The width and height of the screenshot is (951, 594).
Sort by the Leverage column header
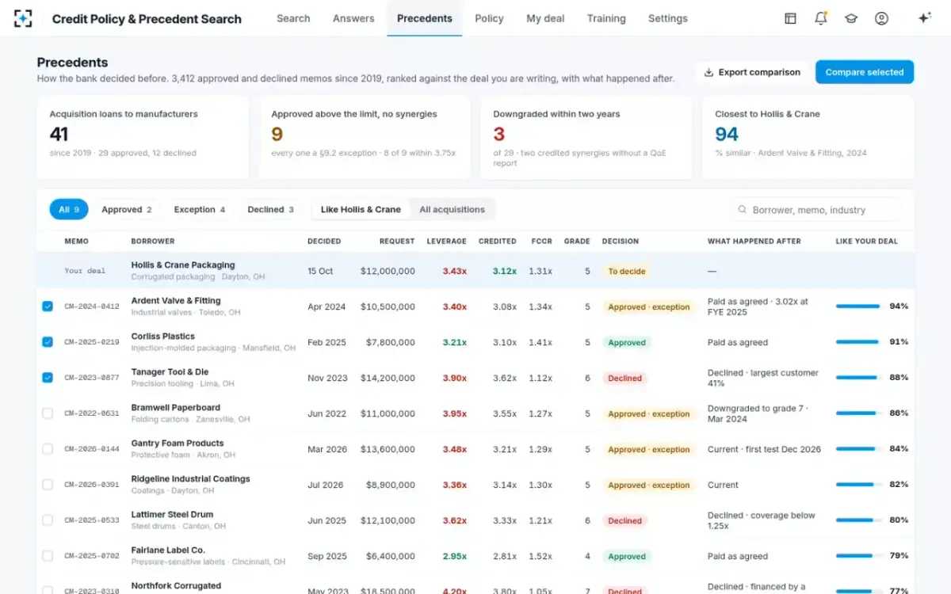(446, 241)
